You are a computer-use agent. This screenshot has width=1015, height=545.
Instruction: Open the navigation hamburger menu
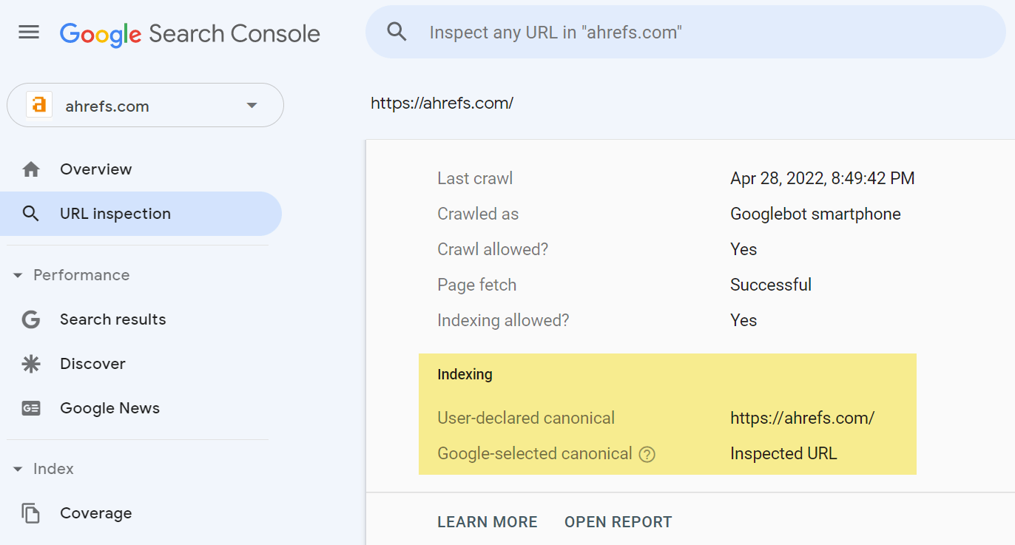click(x=28, y=32)
